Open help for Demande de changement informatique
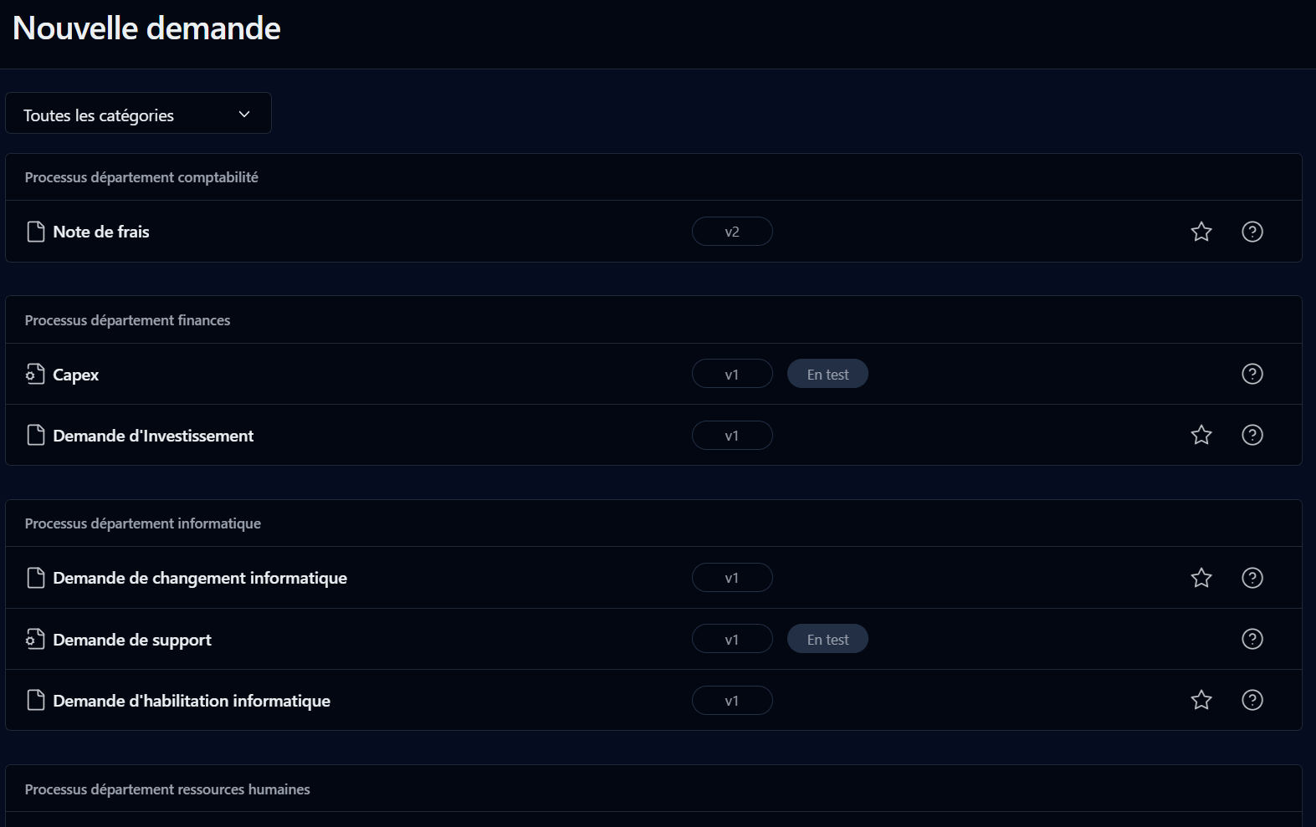This screenshot has height=827, width=1316. [1252, 578]
